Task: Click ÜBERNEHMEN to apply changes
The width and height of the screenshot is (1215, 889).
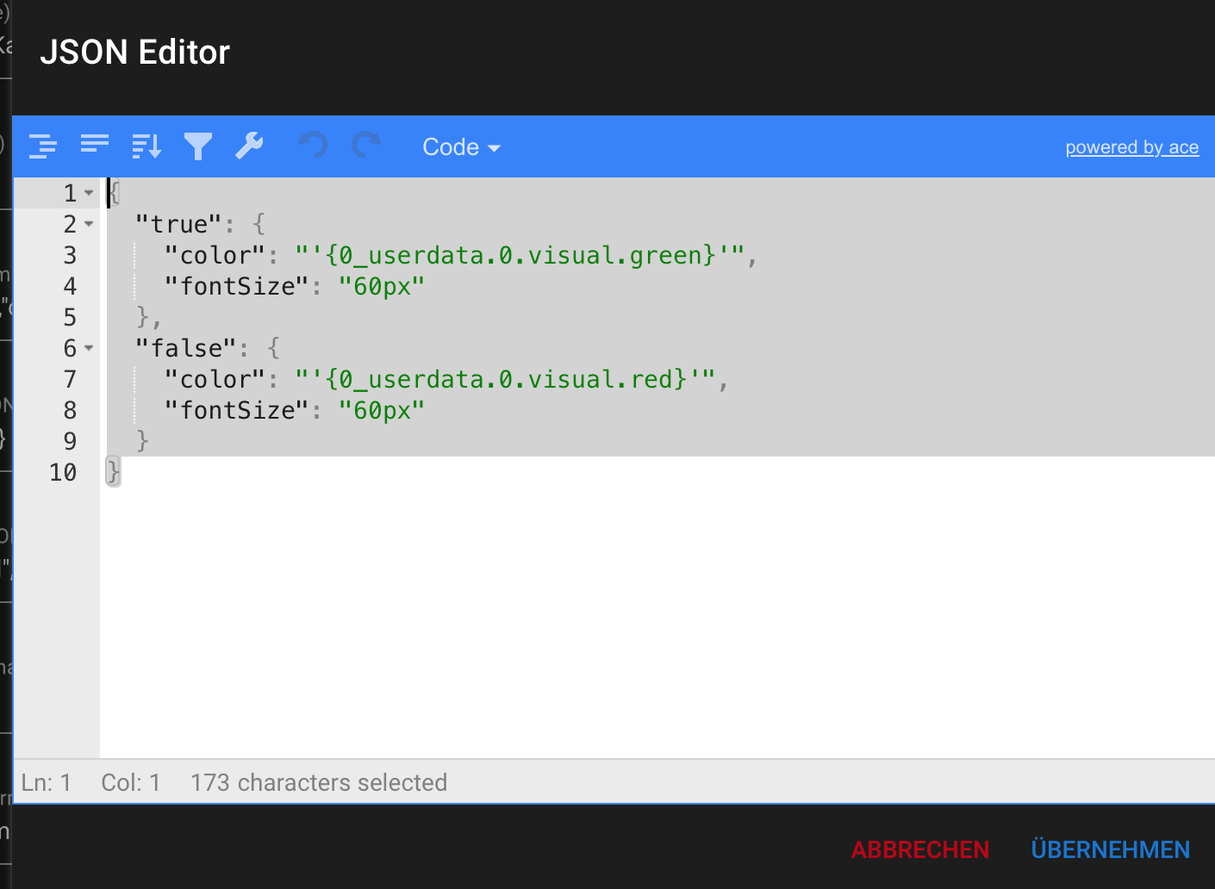Action: (1110, 849)
